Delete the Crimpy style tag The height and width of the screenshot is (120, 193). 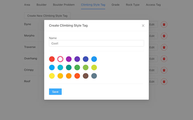(x=164, y=70)
